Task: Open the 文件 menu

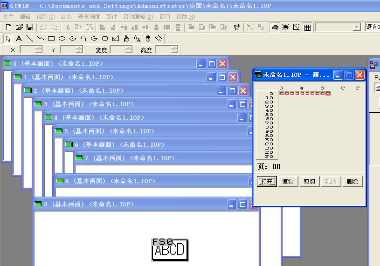Action: point(8,17)
